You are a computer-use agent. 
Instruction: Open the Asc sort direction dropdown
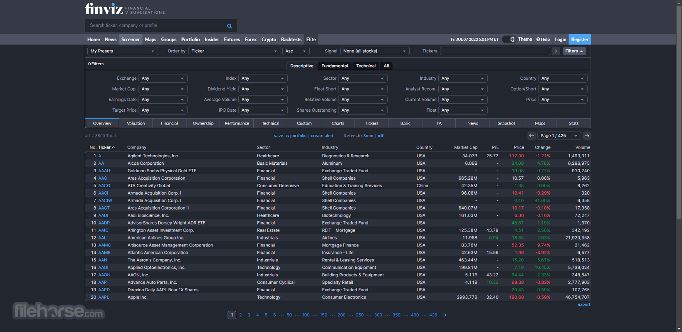[296, 51]
